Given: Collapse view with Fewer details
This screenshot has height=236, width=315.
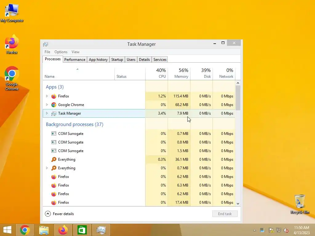Looking at the screenshot, I should pos(59,214).
